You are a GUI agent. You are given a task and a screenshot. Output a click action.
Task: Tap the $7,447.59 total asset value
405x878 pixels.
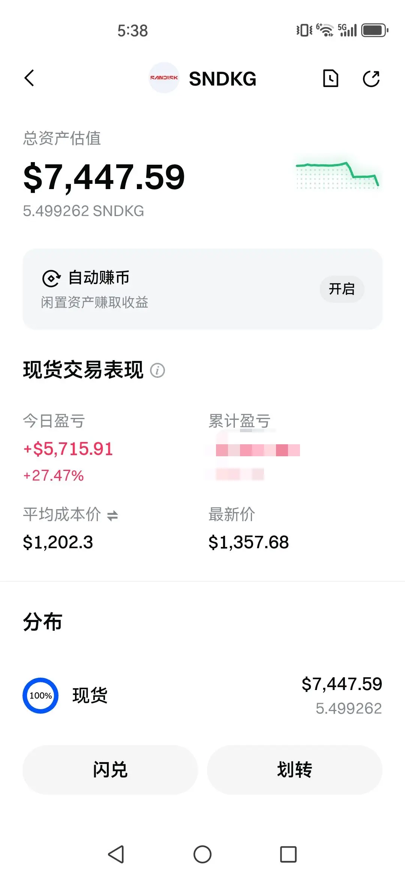(x=104, y=177)
